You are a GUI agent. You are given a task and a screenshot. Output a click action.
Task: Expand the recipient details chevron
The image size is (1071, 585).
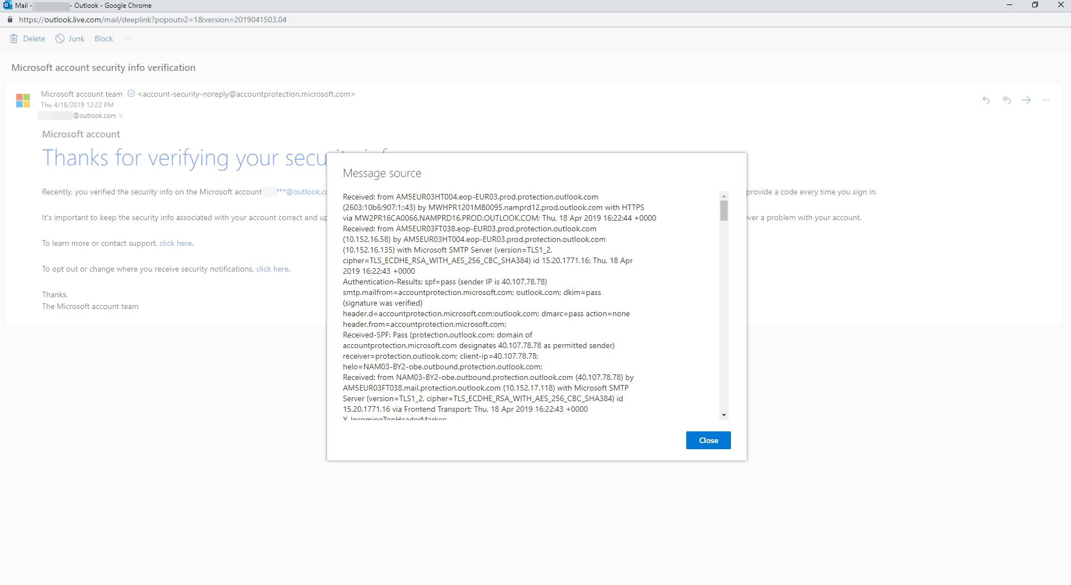pos(121,116)
